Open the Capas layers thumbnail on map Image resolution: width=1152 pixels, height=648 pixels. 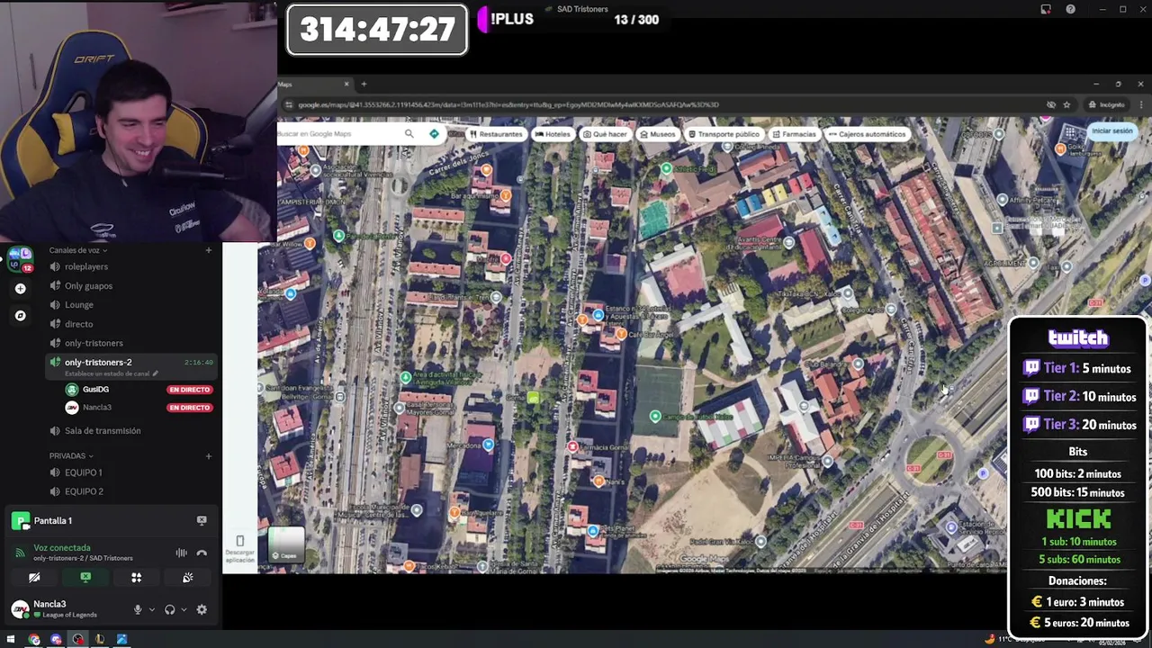pos(287,545)
